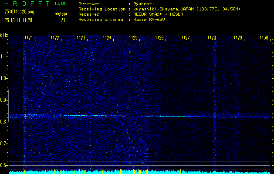Viewport: 274px width, 174px height.
Task: Click the 0.8 frequency axis label
Action: click(3, 122)
